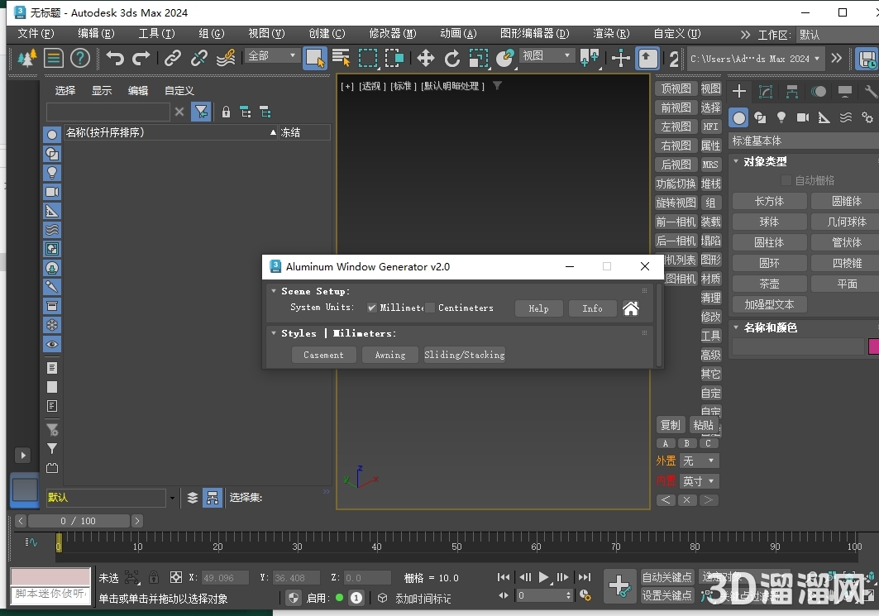Activate the Unlink Selection tool
Image resolution: width=879 pixels, height=616 pixels.
199,58
